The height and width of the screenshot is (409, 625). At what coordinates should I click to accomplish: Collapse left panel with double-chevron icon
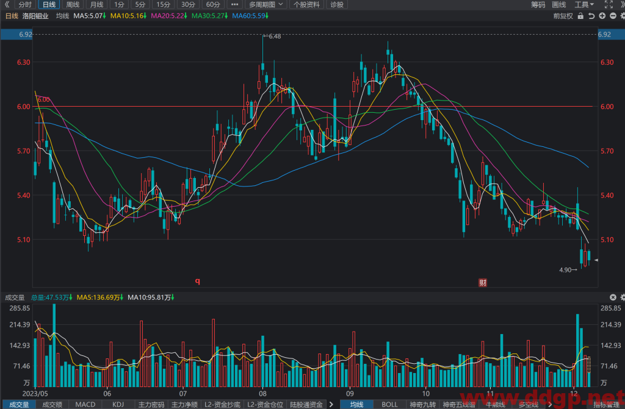coord(7,4)
